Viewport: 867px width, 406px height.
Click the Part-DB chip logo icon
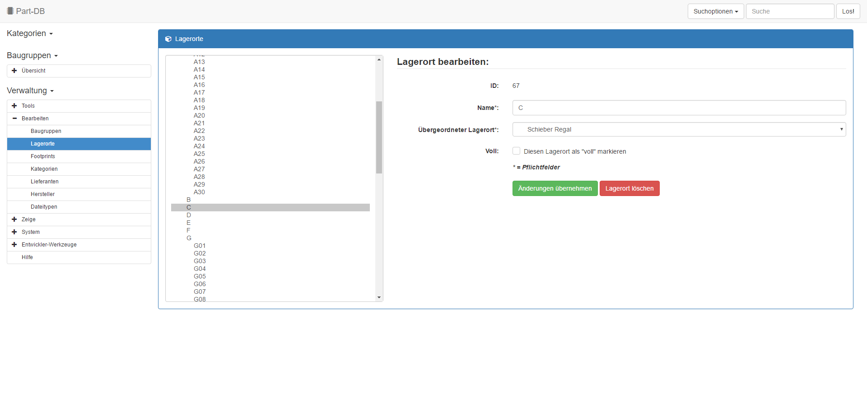click(10, 11)
